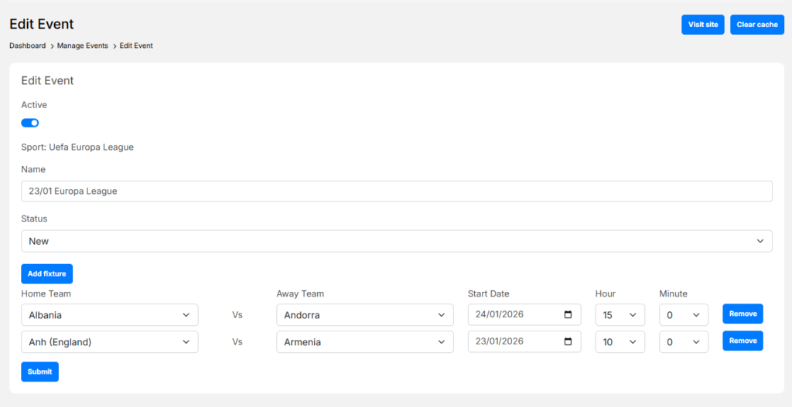Open first fixture's Minute dropdown
Screen dimensions: 792x407
tap(683, 315)
